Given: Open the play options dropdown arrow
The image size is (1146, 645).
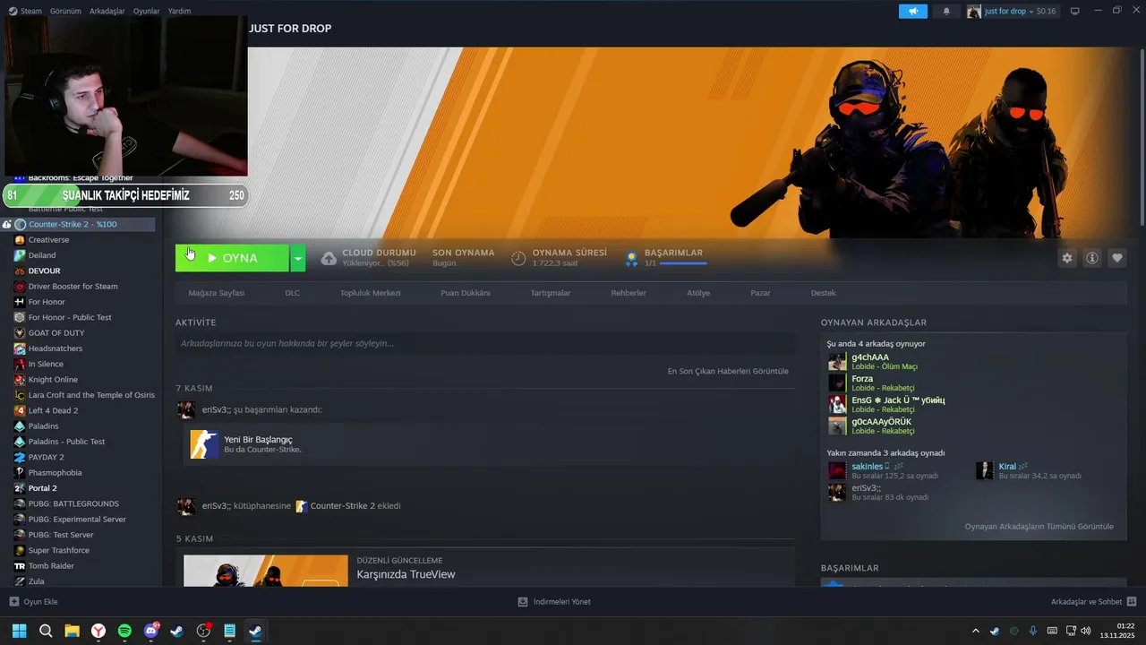Looking at the screenshot, I should click(x=298, y=258).
